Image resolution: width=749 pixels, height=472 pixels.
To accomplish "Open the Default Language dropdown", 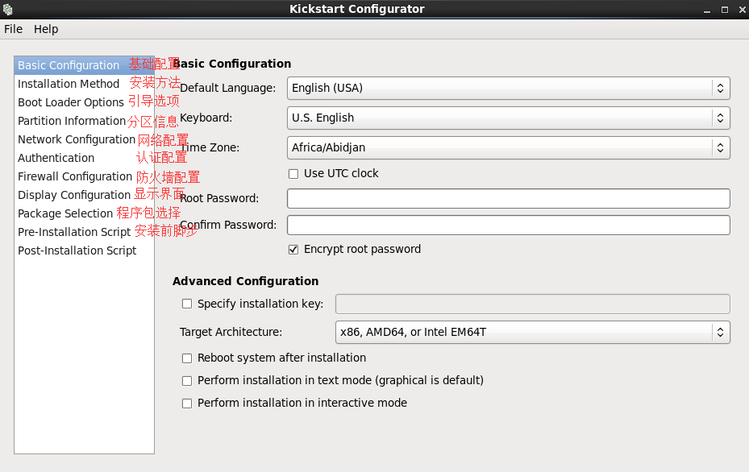I will tap(508, 89).
